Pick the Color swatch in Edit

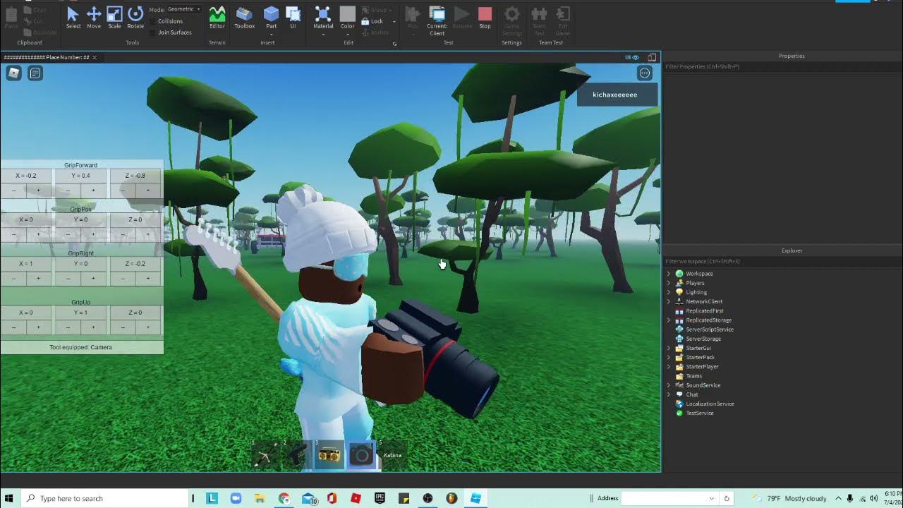pos(348,14)
